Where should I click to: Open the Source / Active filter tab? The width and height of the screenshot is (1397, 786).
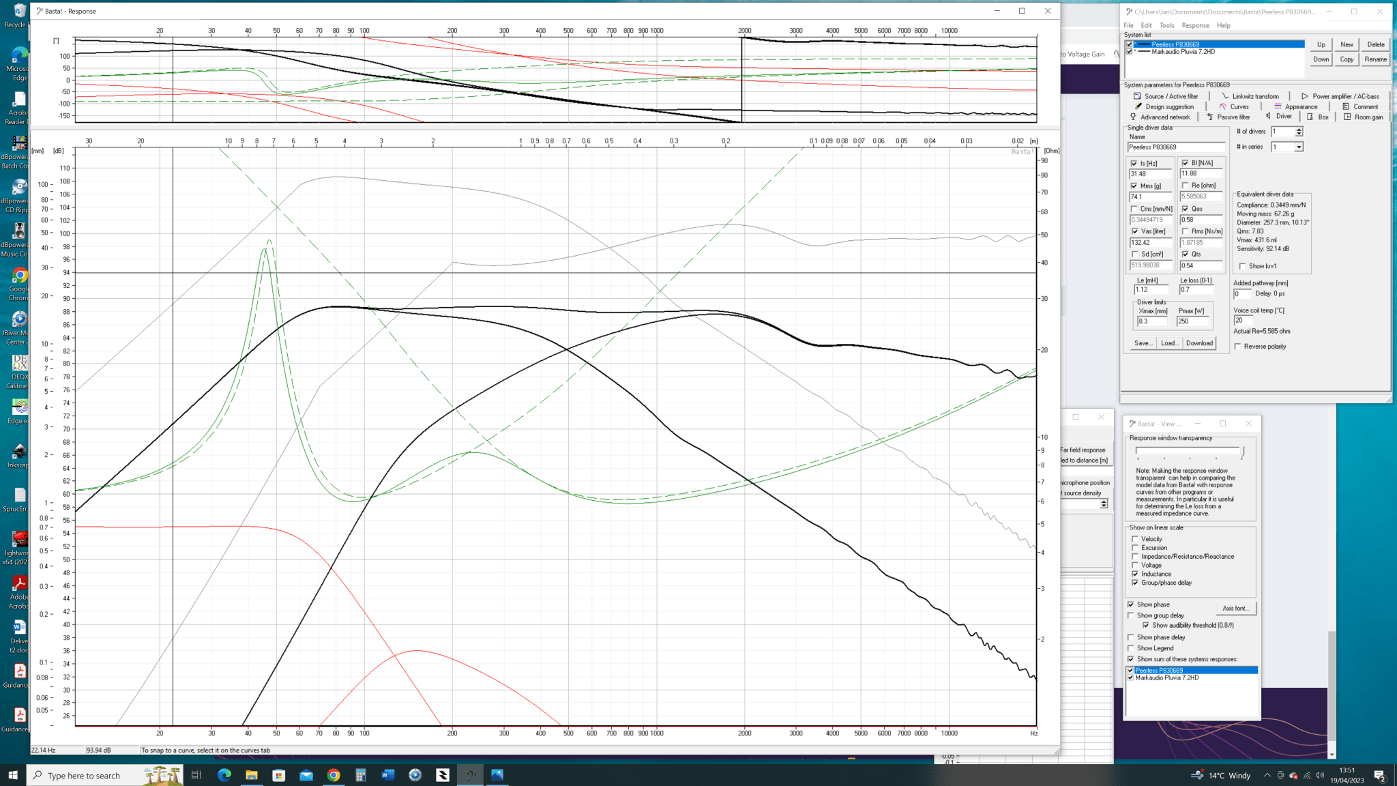tap(1165, 96)
